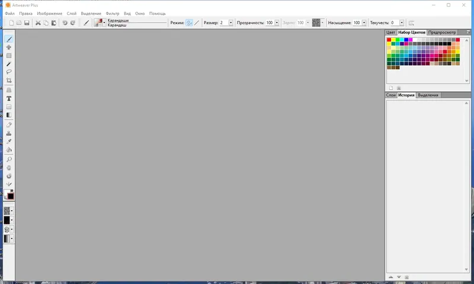Click the history panel trash icon
Screen dimensions: 474x284
click(406, 277)
